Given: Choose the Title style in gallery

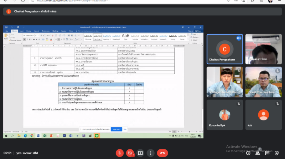Looking at the screenshot, I should coord(125,37).
